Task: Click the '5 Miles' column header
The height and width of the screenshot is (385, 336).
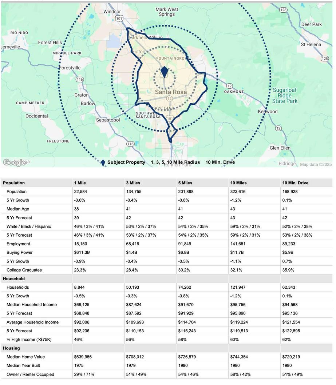Action: point(185,183)
